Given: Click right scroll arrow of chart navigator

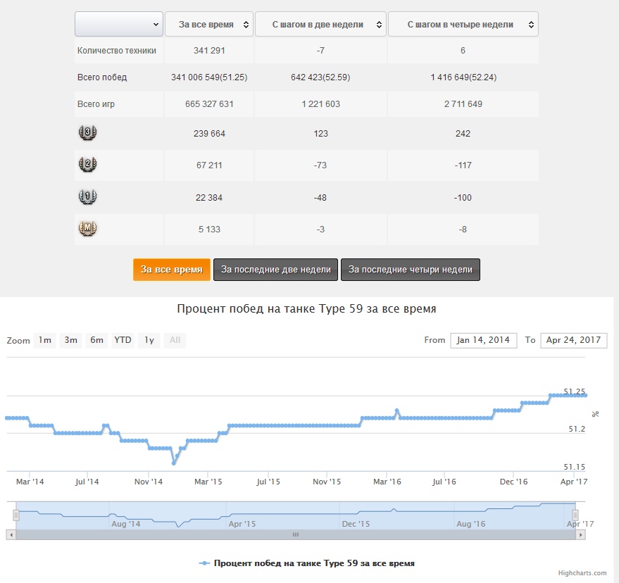Looking at the screenshot, I should pos(580,535).
